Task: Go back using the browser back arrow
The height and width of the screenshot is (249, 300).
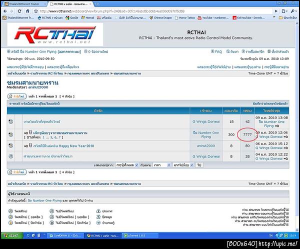Action: pyautogui.click(x=5, y=11)
